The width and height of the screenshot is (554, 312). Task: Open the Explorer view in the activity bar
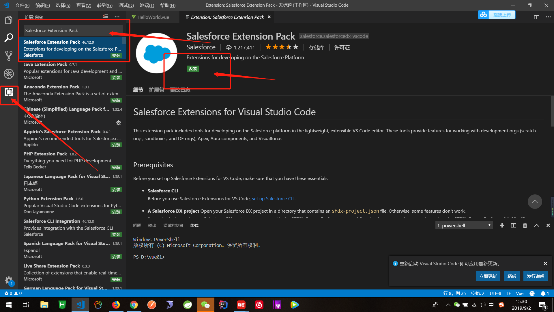point(9,20)
